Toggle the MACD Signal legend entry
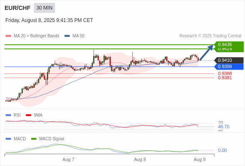The width and height of the screenshot is (245, 166). click(48, 139)
